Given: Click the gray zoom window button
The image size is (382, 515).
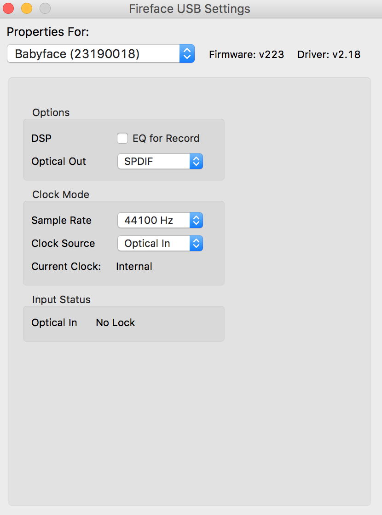Looking at the screenshot, I should coord(45,8).
